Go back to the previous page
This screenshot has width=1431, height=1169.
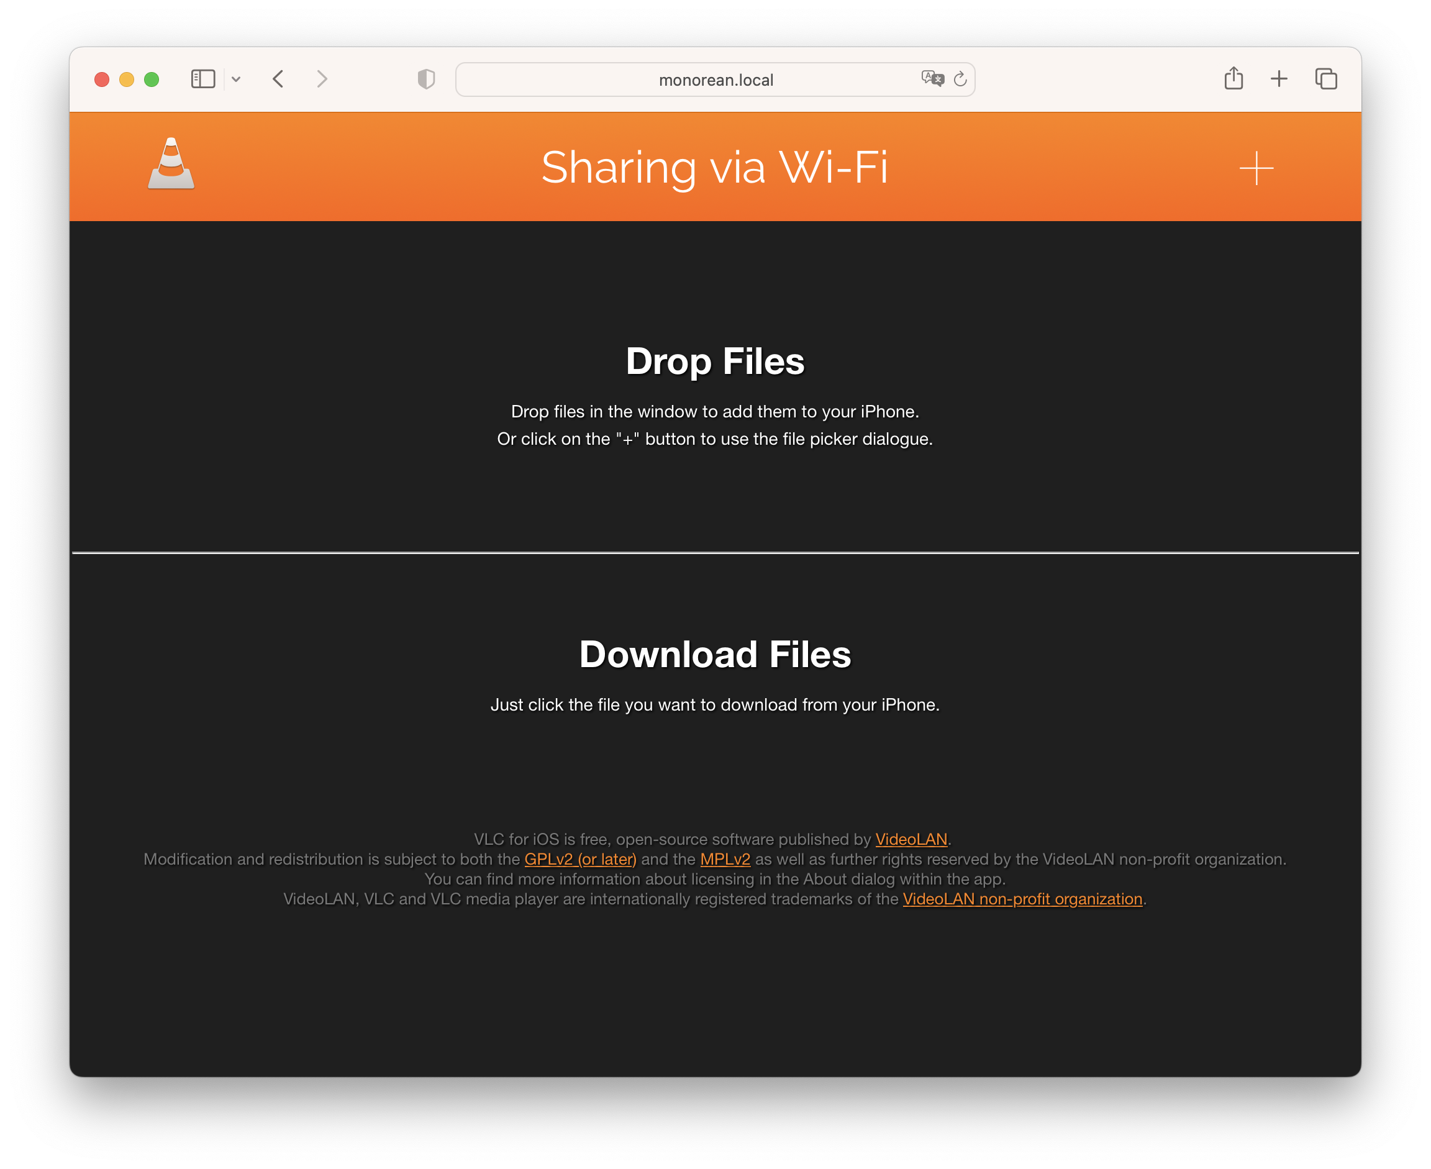click(278, 80)
